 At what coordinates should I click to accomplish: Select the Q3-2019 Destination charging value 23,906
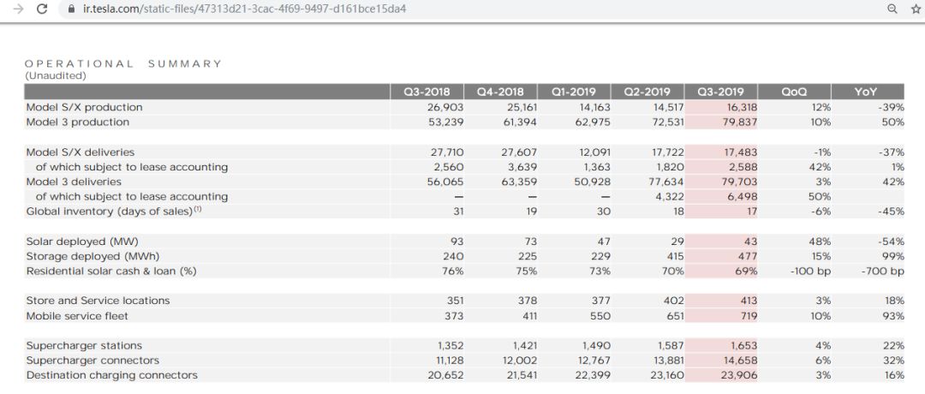click(x=738, y=375)
